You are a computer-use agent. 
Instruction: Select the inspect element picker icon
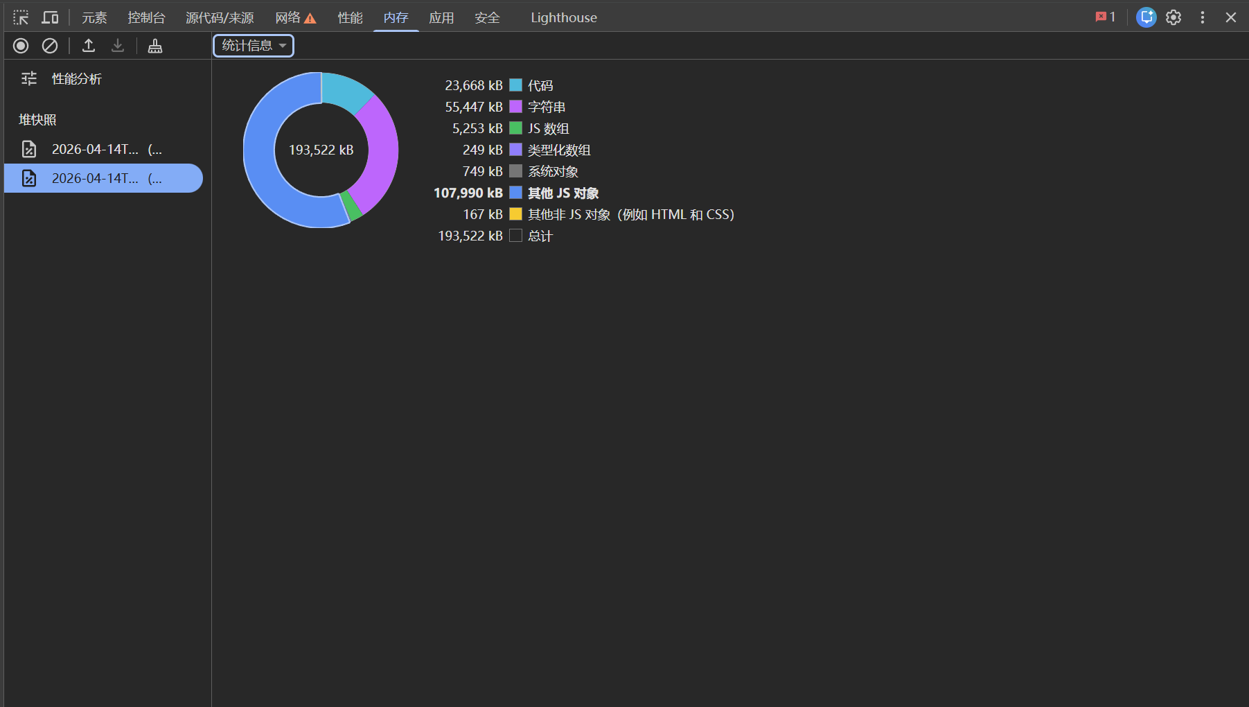(21, 17)
